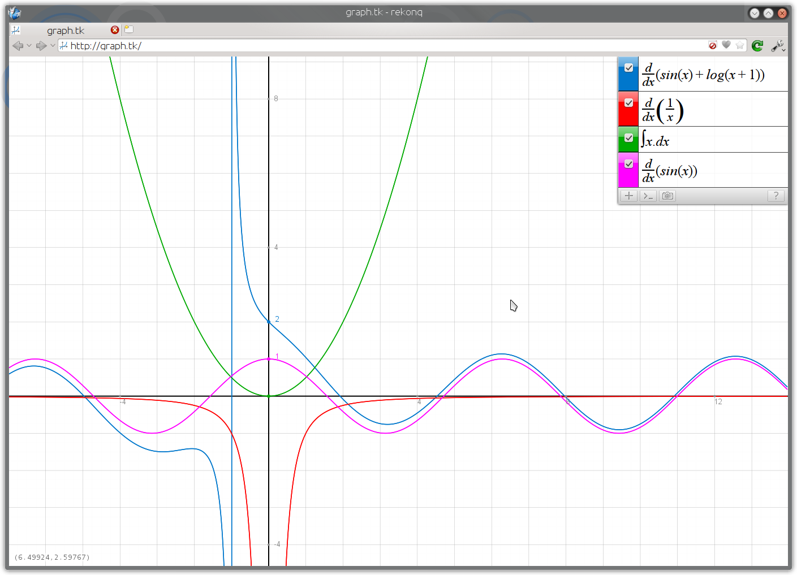Open a new tab with the new-tab icon
The image size is (797, 575).
(x=129, y=29)
